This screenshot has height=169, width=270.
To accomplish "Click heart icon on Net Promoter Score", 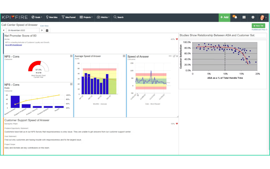I will pyautogui.click(x=177, y=39).
